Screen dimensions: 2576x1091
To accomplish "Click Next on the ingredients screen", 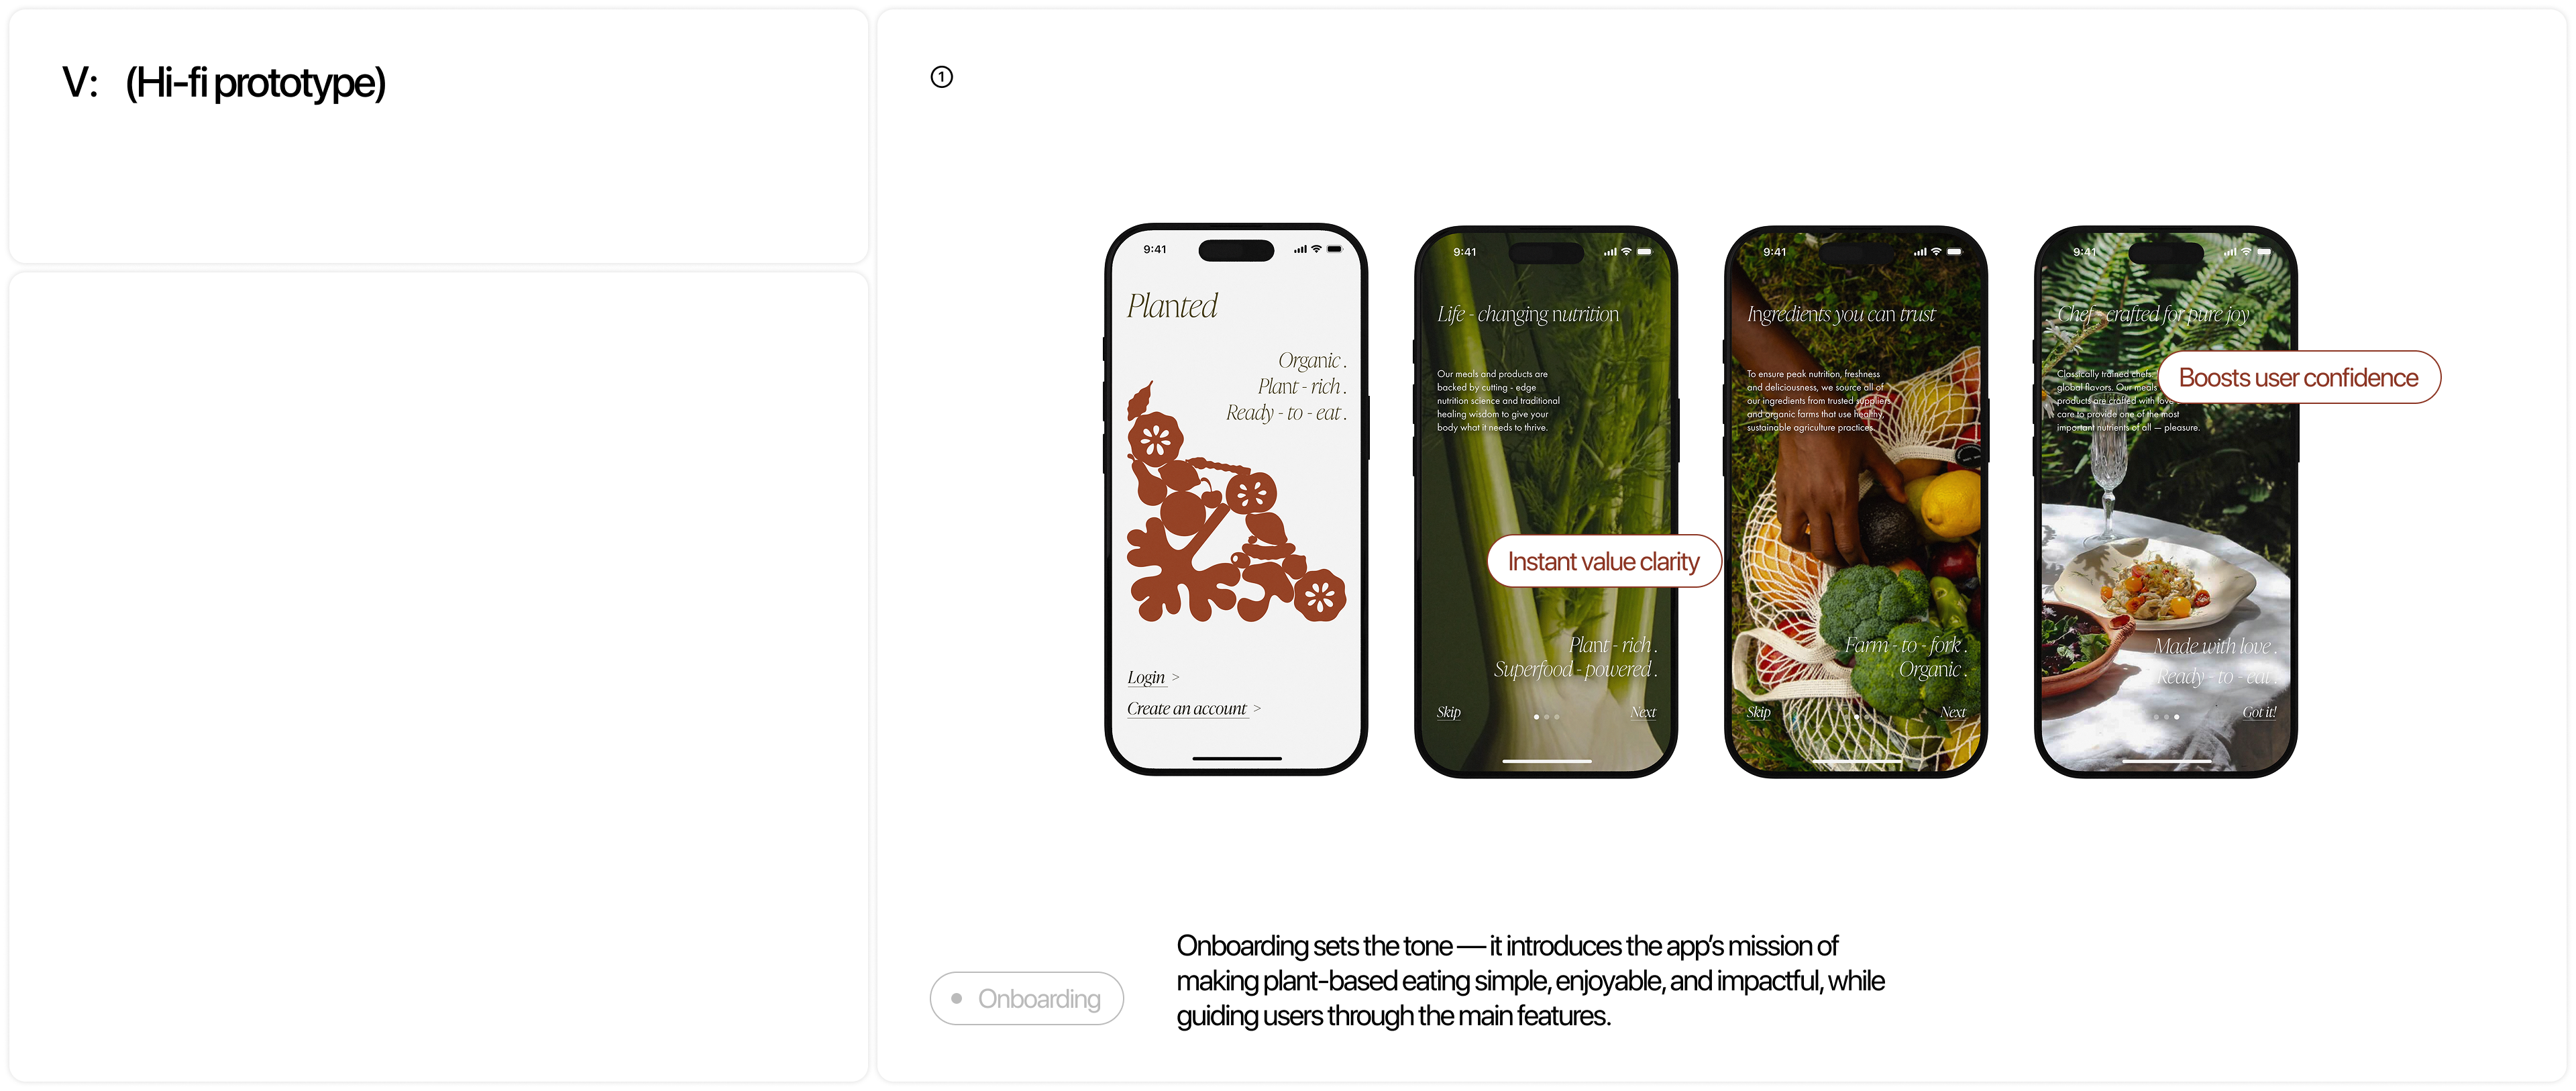I will [x=1953, y=712].
